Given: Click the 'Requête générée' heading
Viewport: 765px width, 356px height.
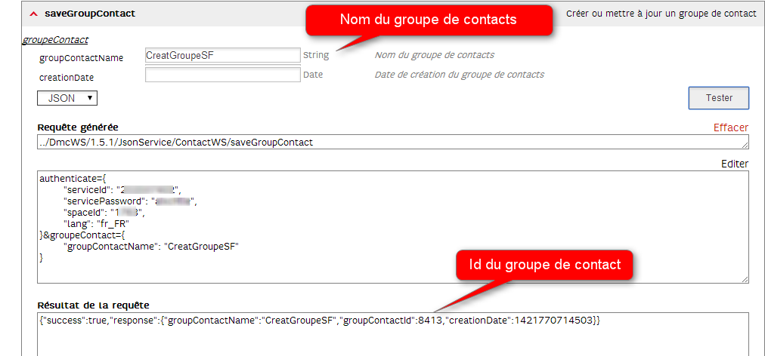Looking at the screenshot, I should 78,127.
